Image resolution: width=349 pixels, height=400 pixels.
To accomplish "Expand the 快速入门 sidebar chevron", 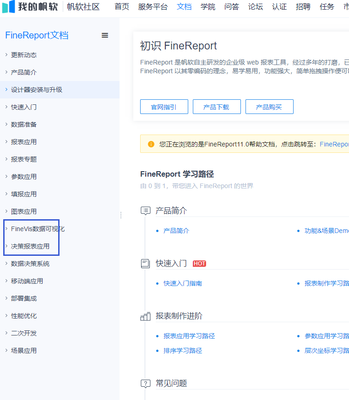I will pos(6,107).
